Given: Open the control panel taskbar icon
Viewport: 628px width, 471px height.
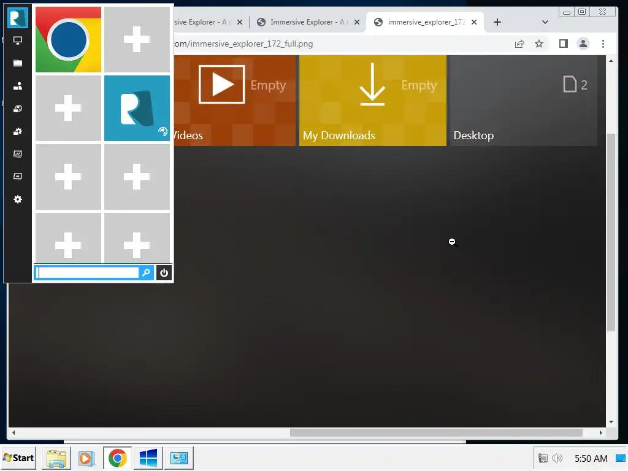Looking at the screenshot, I should (179, 458).
